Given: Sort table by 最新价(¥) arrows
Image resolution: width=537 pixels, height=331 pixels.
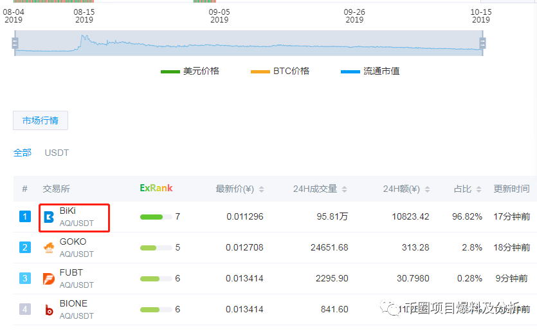Looking at the screenshot, I should pyautogui.click(x=261, y=189).
